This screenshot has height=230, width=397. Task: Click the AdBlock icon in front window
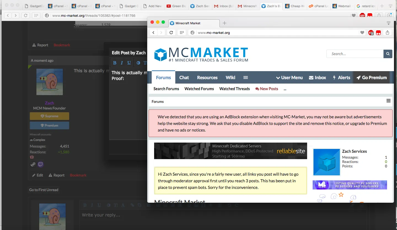pos(371,33)
